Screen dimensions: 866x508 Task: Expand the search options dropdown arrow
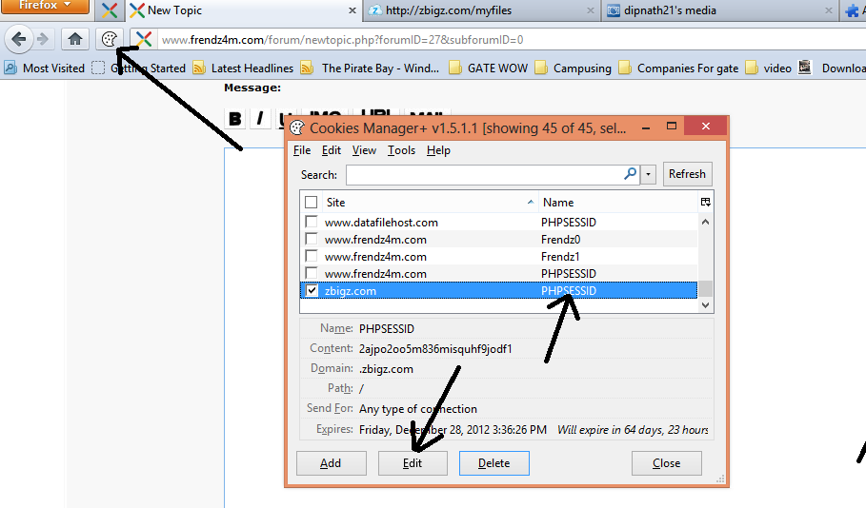648,174
